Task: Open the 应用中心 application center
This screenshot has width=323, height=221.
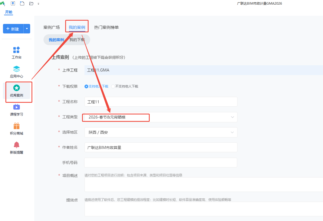Action: 16,71
